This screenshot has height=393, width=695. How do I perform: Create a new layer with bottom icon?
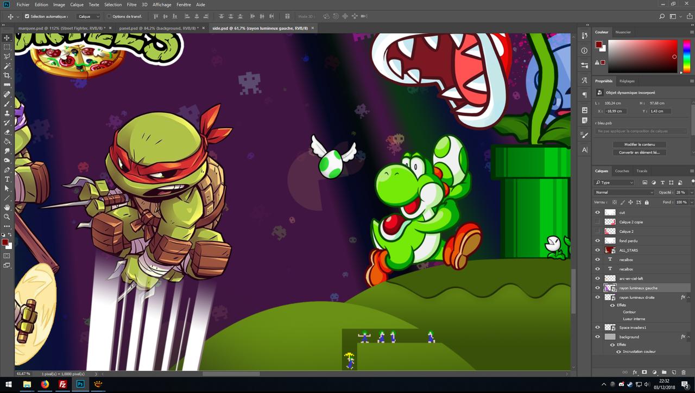673,372
